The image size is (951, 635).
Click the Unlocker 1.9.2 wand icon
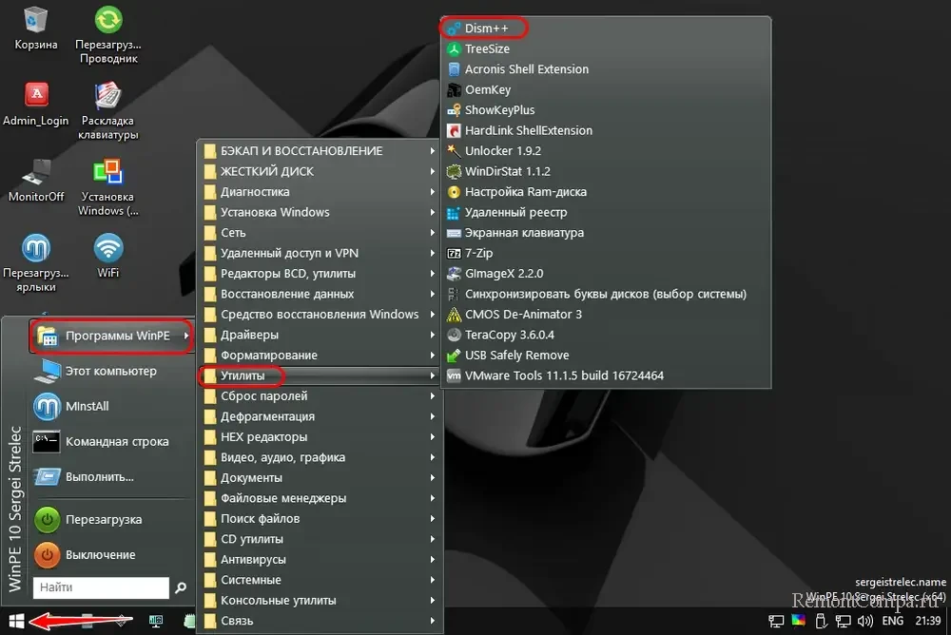(454, 150)
